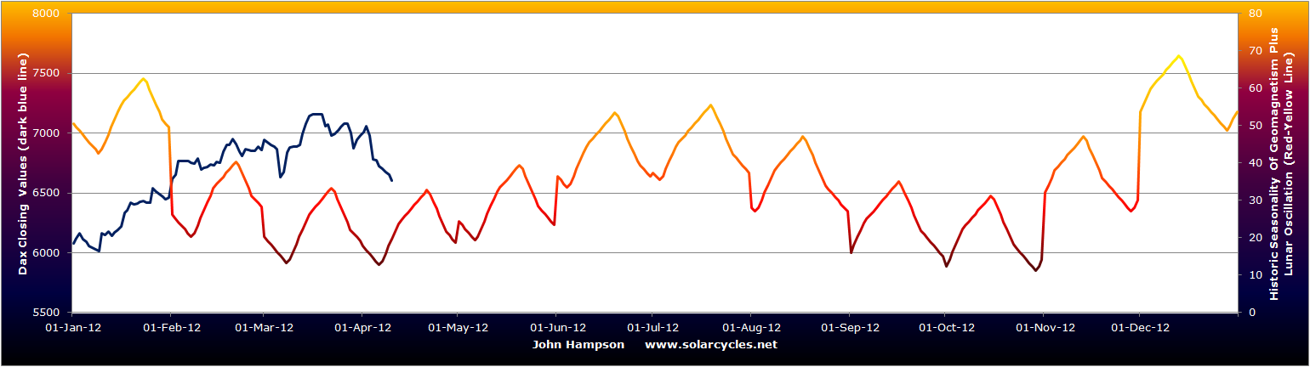Select the 01-Jan-12 date axis label

click(x=74, y=326)
